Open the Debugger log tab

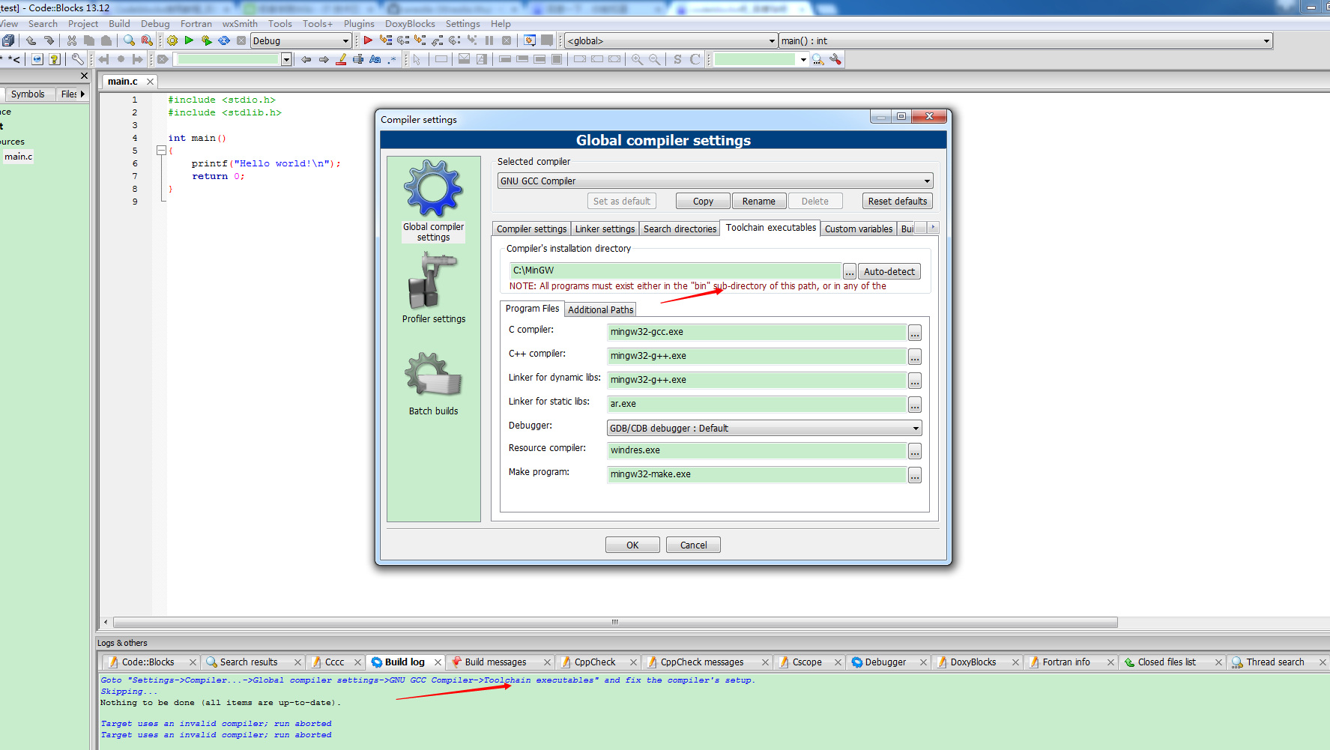(x=885, y=662)
